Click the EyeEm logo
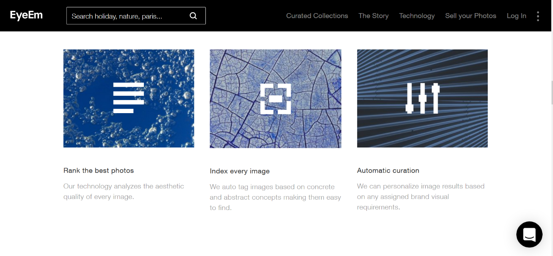Viewport: 553px width, 256px height. [x=26, y=15]
